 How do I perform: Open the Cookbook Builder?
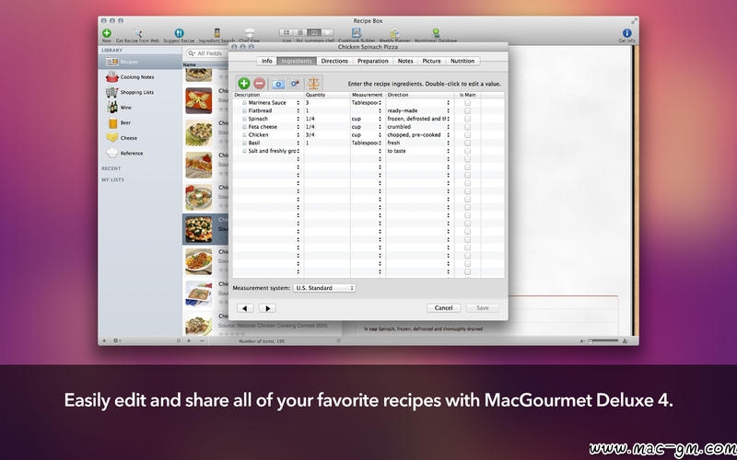pos(357,33)
